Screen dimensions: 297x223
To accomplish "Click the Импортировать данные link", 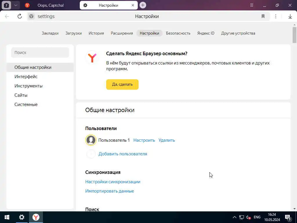I will point(109,191).
